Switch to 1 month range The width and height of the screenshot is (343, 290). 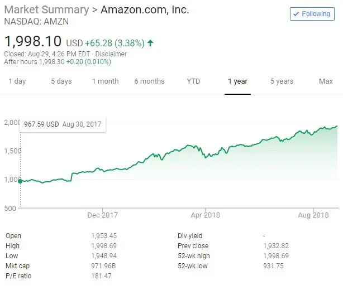coord(105,81)
